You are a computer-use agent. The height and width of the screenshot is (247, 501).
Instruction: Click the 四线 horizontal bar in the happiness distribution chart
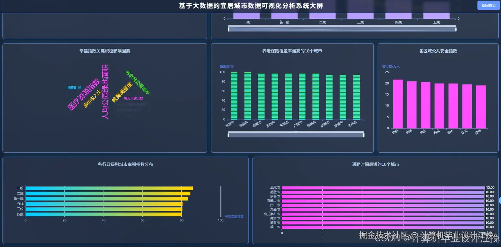[x=104, y=214]
